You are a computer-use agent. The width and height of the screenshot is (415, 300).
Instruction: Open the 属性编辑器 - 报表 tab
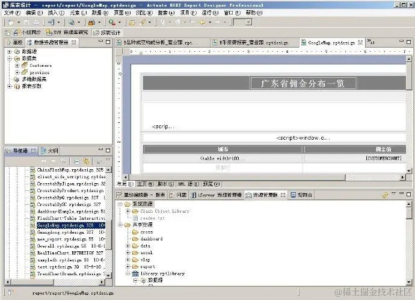tap(141, 195)
